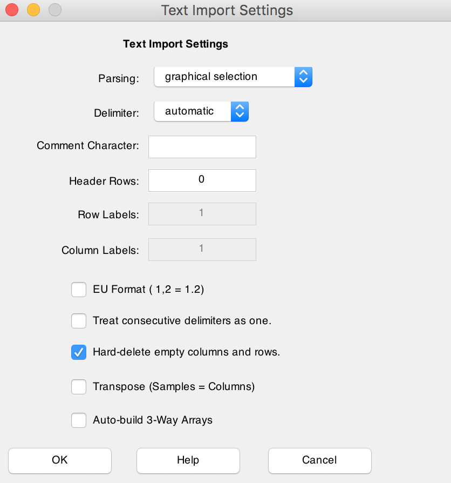Click the bold Text Import Settings heading
This screenshot has width=451, height=483.
point(175,44)
